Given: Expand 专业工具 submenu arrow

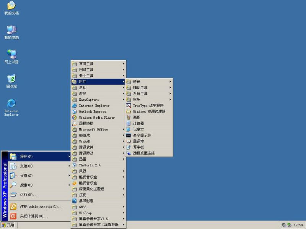Looking at the screenshot, I should tap(123, 76).
